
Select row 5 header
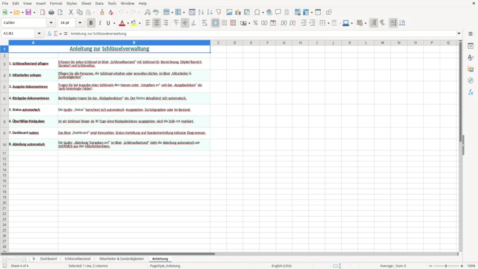(x=4, y=87)
